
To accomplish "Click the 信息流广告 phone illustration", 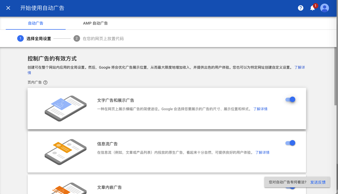I will (x=66, y=152).
